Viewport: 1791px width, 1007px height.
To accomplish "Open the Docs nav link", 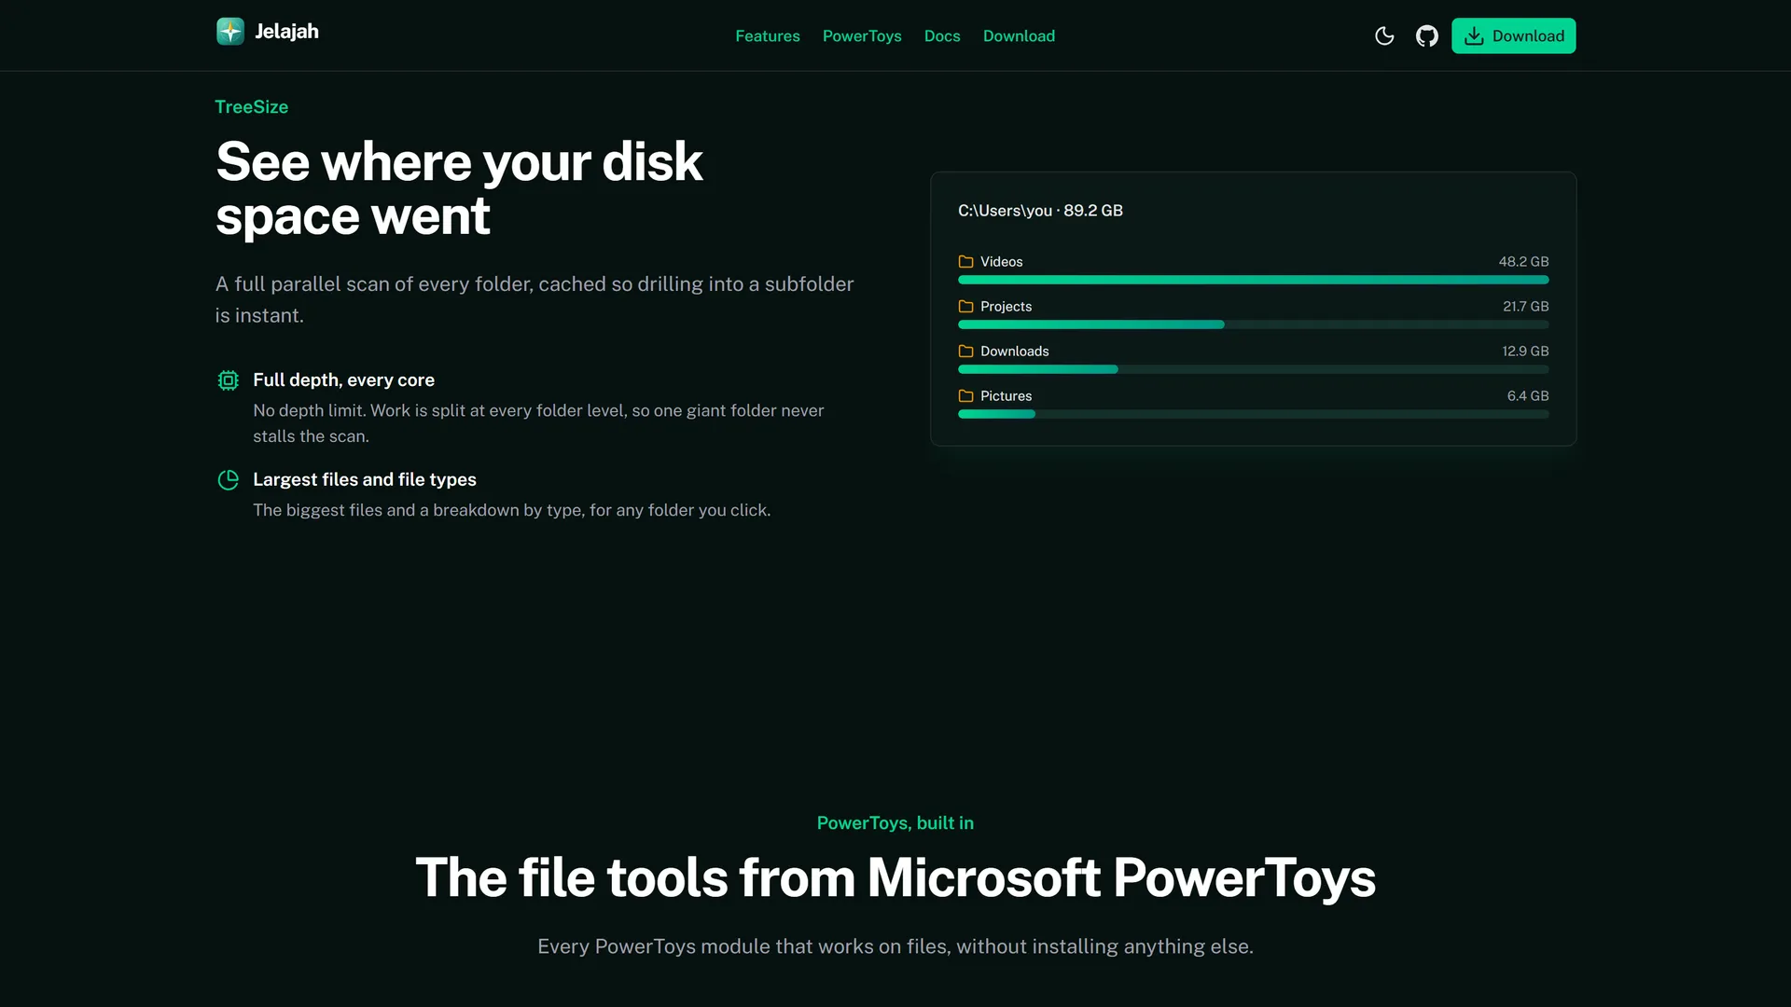I will [942, 36].
